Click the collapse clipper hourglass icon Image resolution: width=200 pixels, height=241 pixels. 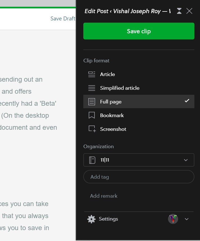pos(179,11)
